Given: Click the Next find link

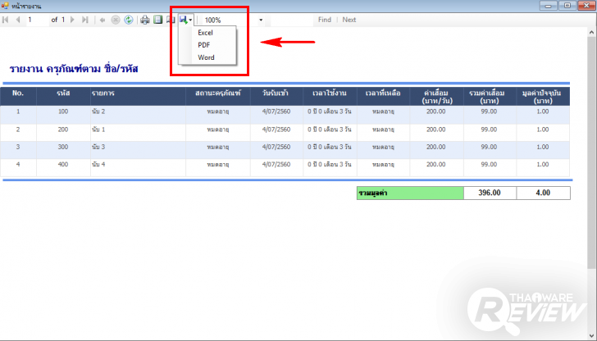Looking at the screenshot, I should tap(349, 20).
